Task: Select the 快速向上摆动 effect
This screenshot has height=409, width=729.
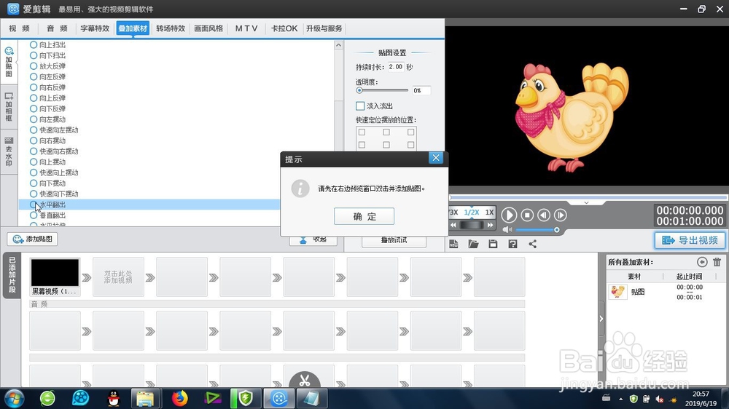Action: (x=54, y=172)
